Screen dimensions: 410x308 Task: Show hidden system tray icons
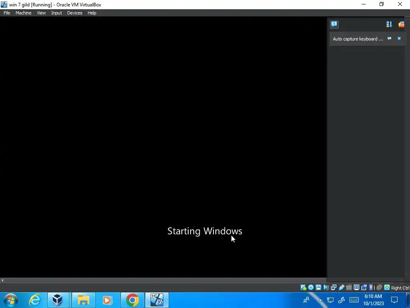tap(320, 300)
